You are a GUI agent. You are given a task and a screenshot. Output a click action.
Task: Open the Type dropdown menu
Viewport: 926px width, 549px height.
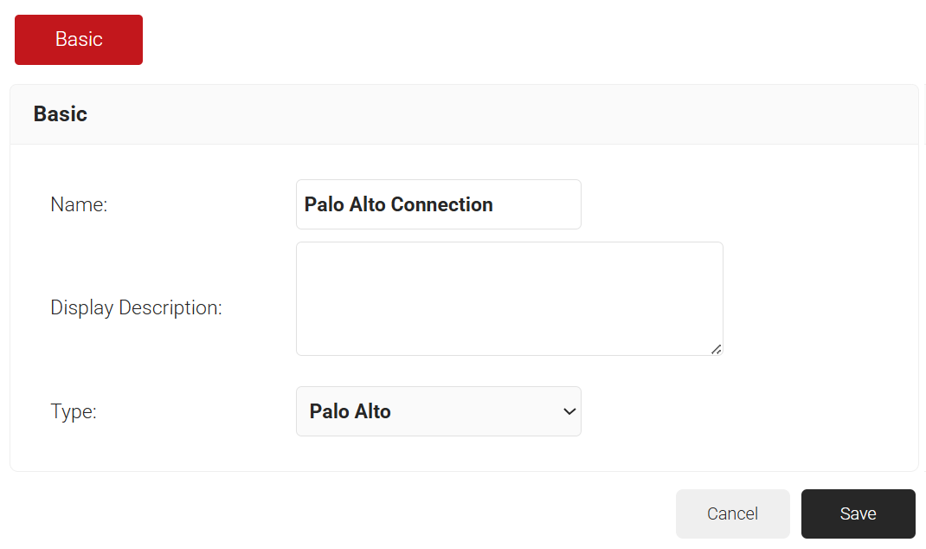point(438,411)
